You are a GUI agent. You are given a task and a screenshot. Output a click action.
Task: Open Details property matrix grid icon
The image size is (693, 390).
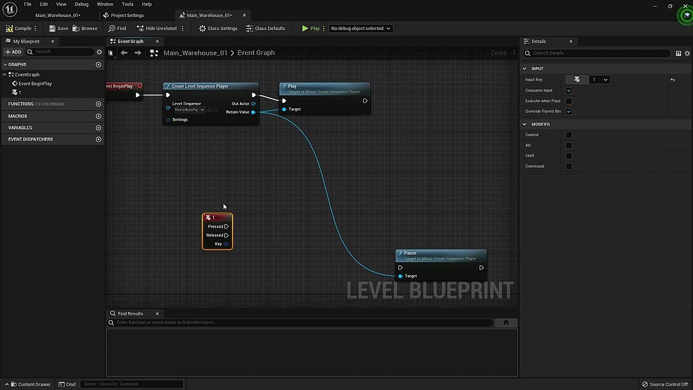pyautogui.click(x=678, y=53)
